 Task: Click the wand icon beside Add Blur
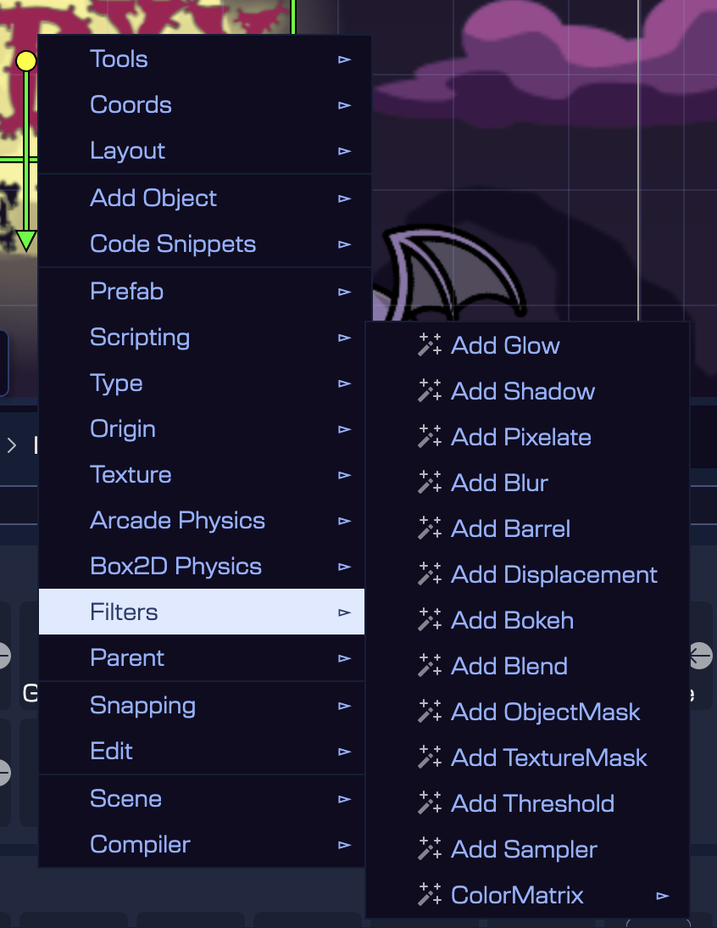click(x=430, y=483)
